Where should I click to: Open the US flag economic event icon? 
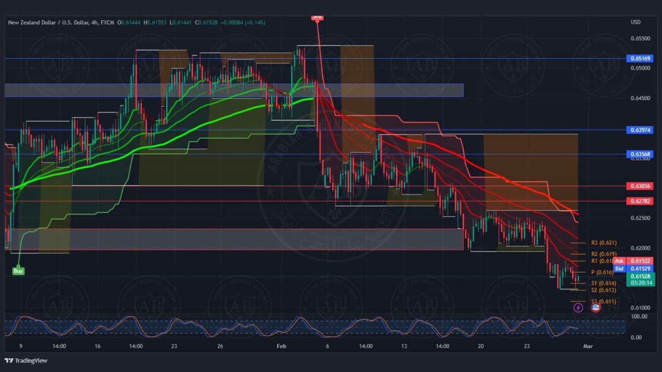pyautogui.click(x=596, y=308)
